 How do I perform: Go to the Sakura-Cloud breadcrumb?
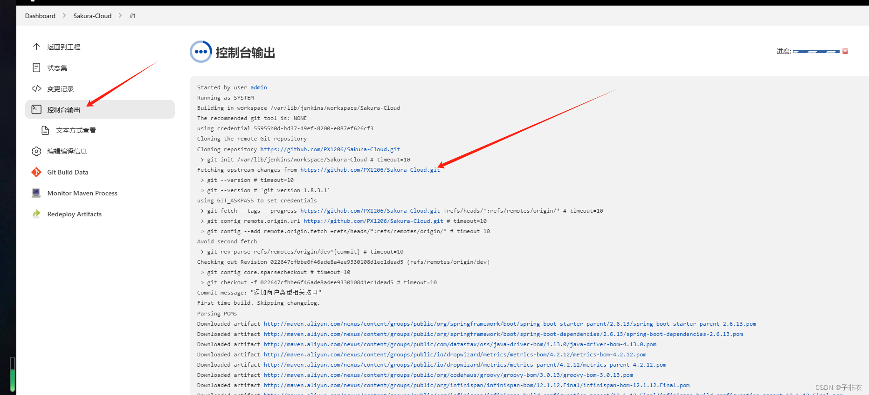click(92, 16)
